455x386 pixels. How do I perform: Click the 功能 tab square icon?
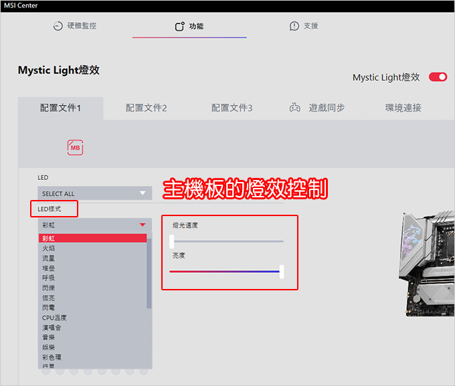pyautogui.click(x=179, y=26)
